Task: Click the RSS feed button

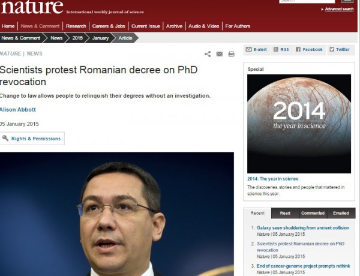Action: point(282,50)
